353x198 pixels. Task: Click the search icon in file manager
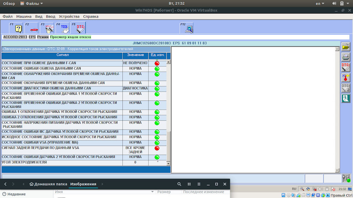pyautogui.click(x=179, y=184)
